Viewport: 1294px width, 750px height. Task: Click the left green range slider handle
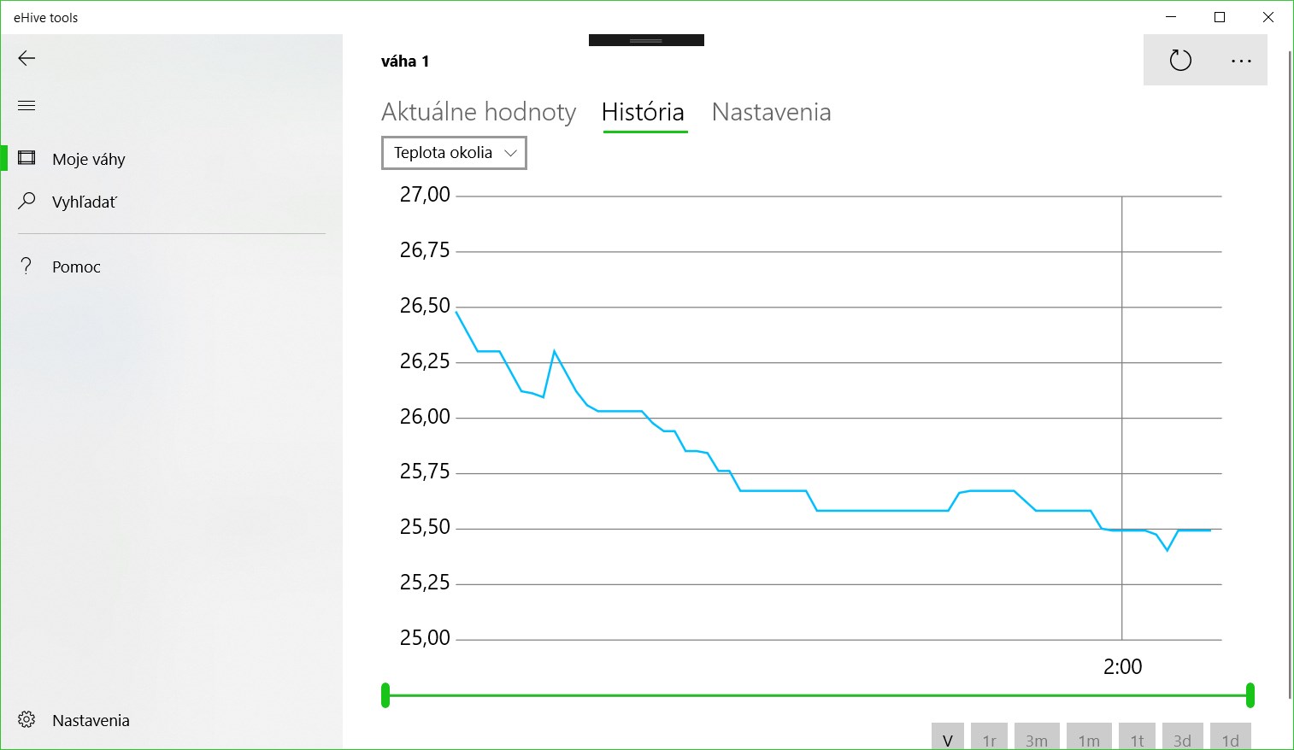(385, 695)
